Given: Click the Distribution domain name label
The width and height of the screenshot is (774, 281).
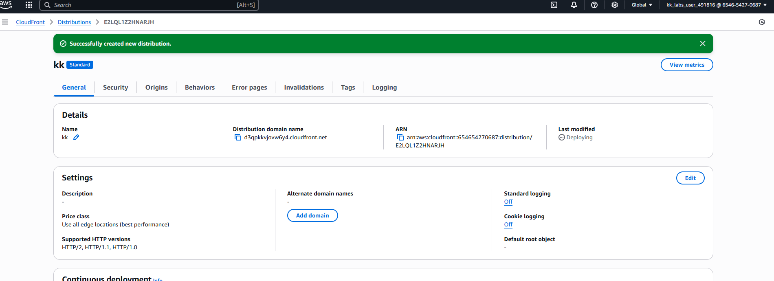Looking at the screenshot, I should [x=268, y=129].
